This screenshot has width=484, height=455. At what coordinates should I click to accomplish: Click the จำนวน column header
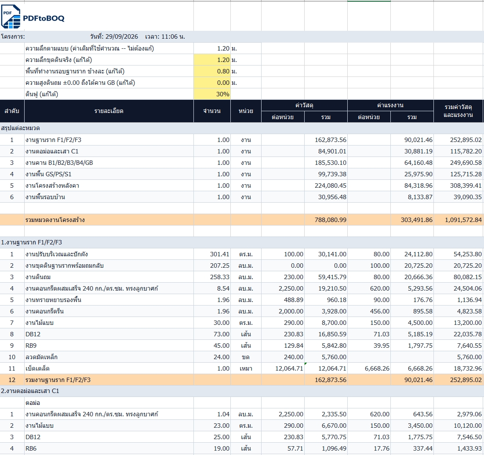(x=212, y=111)
